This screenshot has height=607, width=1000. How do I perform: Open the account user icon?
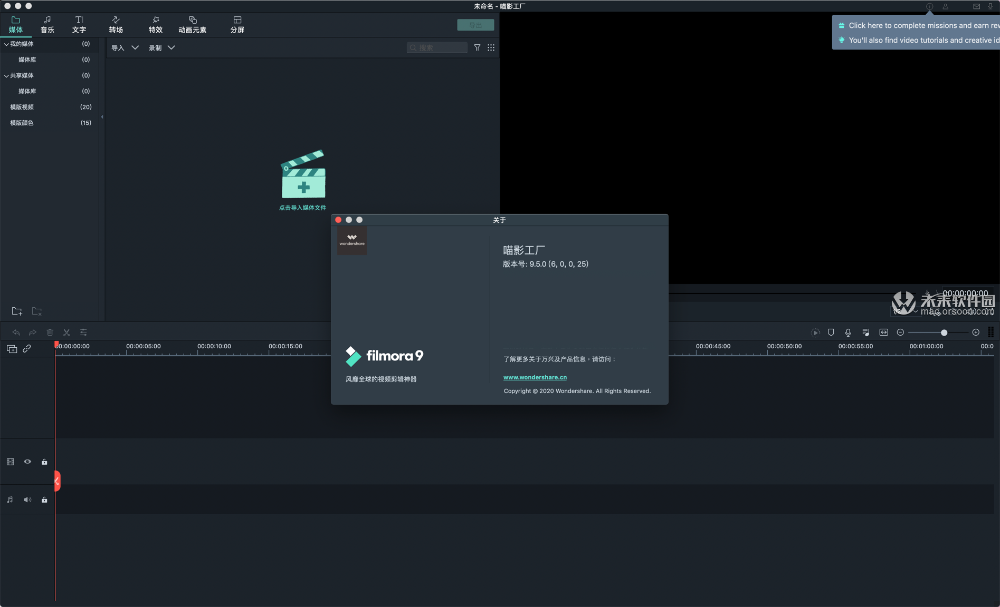945,6
